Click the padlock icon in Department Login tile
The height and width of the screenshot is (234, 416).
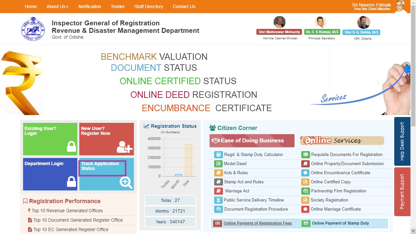tap(71, 182)
